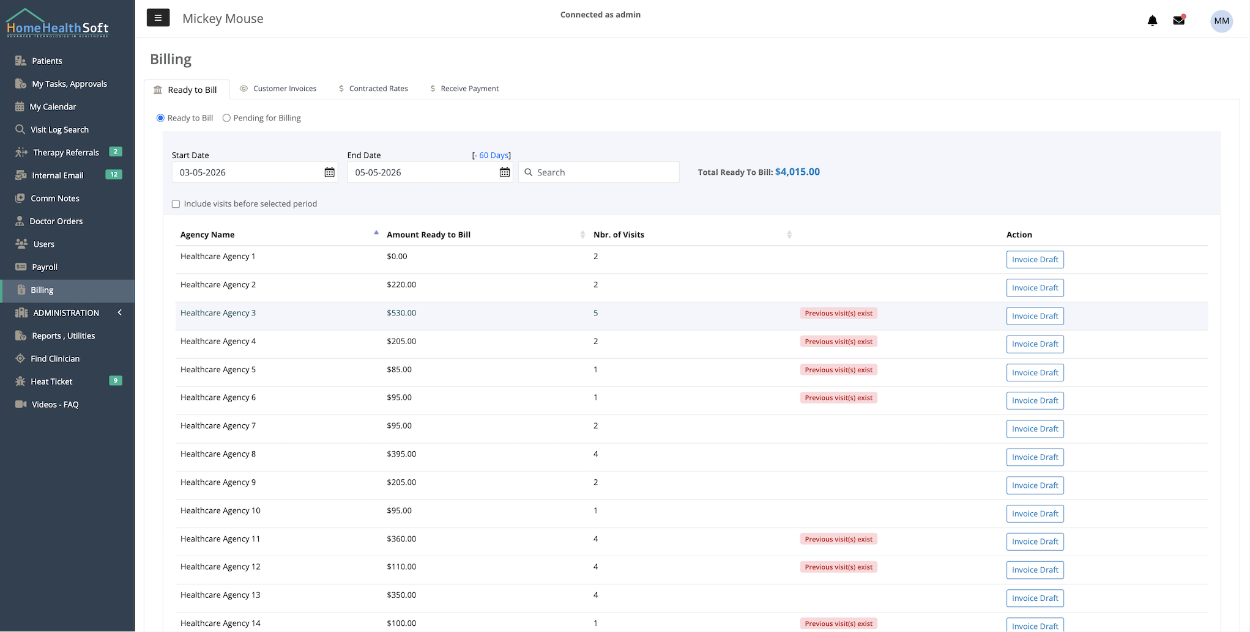Sort by Amount Ready to Bill arrows
This screenshot has height=632, width=1250.
pos(582,235)
